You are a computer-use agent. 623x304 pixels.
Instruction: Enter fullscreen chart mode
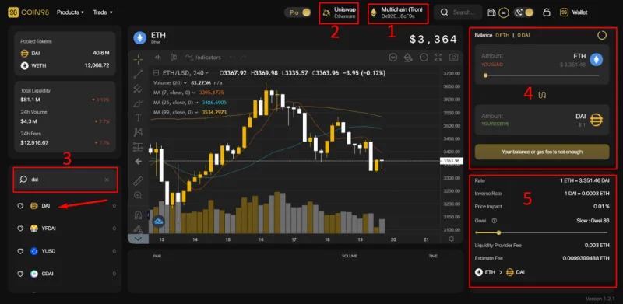coord(438,58)
